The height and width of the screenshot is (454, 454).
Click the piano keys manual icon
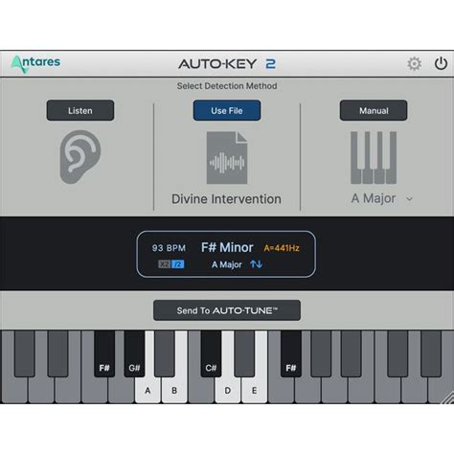point(374,158)
